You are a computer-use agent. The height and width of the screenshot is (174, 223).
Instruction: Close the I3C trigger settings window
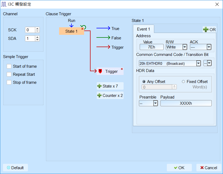point(217,4)
